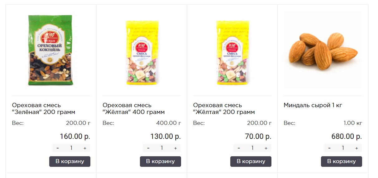
Task: Increase quantity of Ореховая смесь "Зелёная" 200 грамм
Action: (85, 148)
